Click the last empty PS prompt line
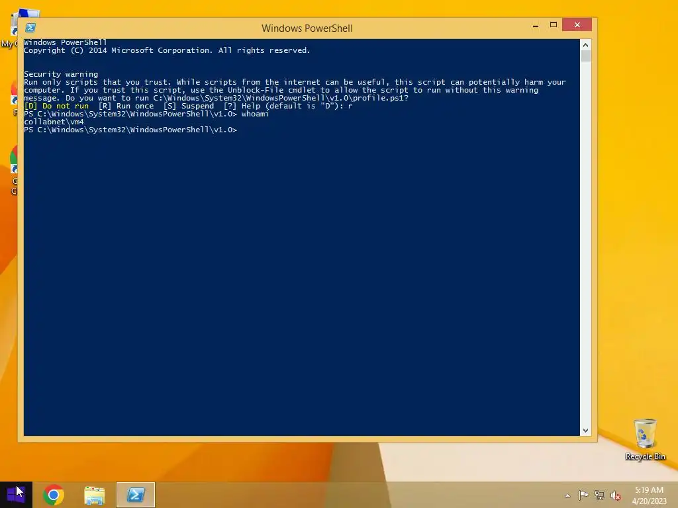 (130, 130)
